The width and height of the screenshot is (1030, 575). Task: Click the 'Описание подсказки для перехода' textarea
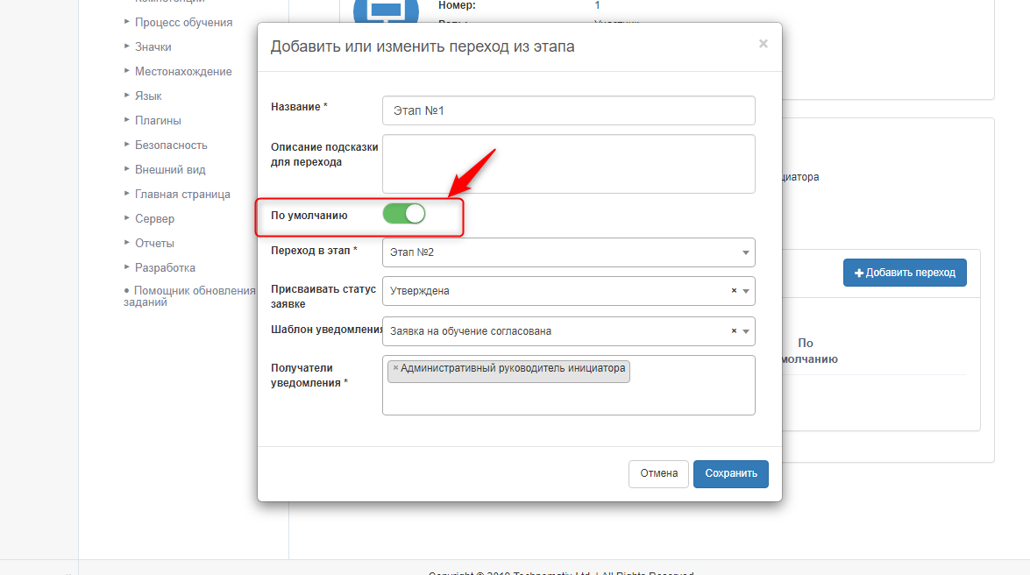click(568, 163)
